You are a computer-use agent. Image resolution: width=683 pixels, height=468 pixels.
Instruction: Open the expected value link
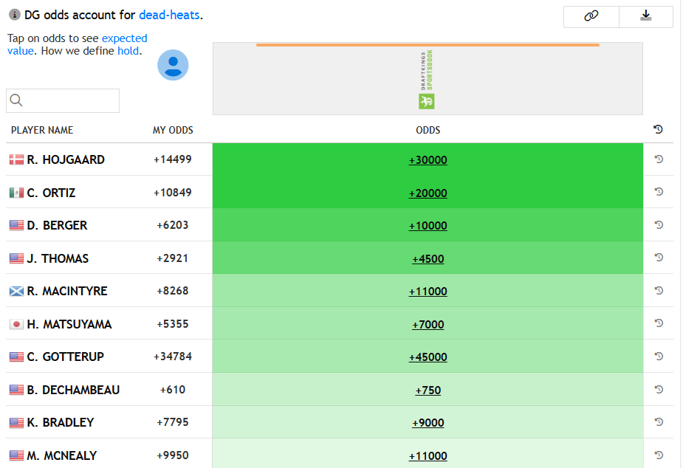(124, 38)
